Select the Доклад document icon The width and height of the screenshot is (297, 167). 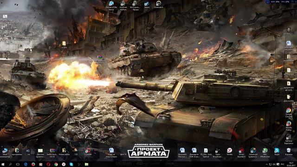tap(194, 153)
